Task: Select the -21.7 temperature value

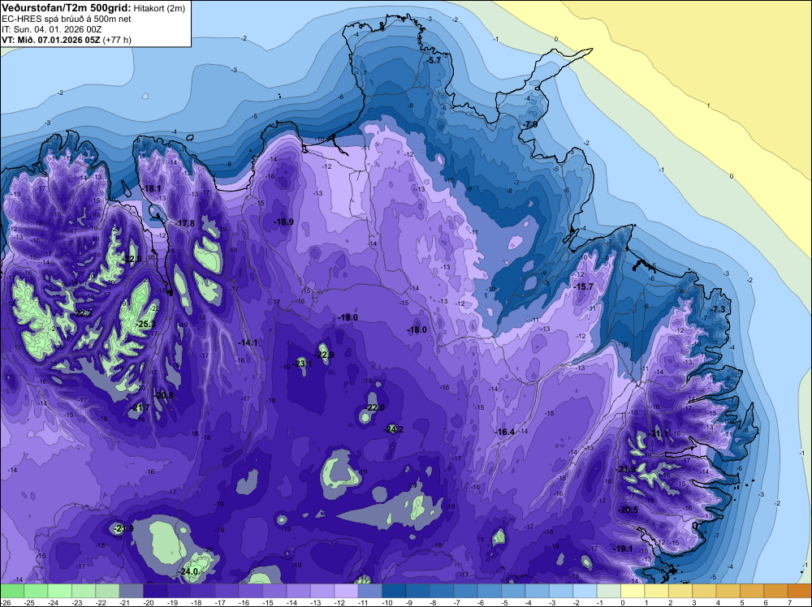Action: (x=140, y=408)
